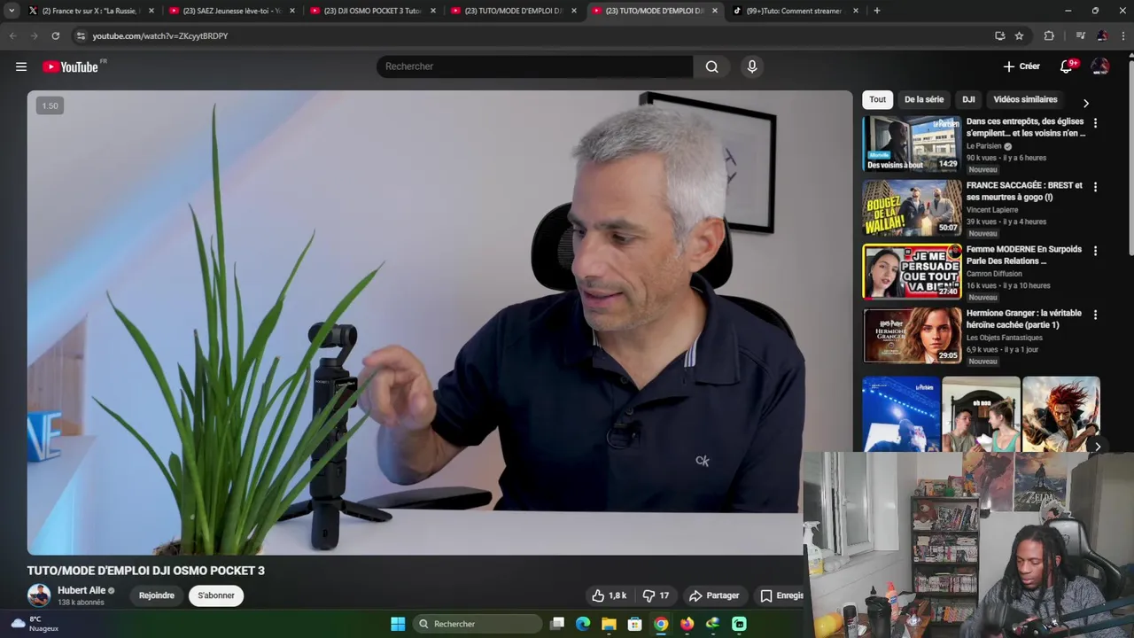Open the Hubert Aile channel avatar
The image size is (1134, 638).
point(39,595)
